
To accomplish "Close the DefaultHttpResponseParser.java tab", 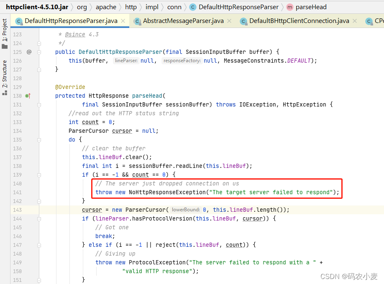I will [x=123, y=21].
